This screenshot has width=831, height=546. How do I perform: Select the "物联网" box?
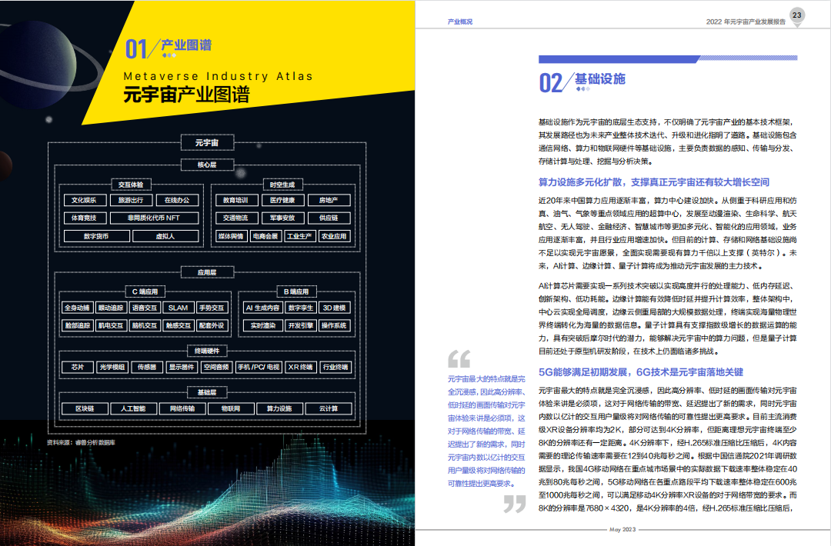click(x=231, y=408)
